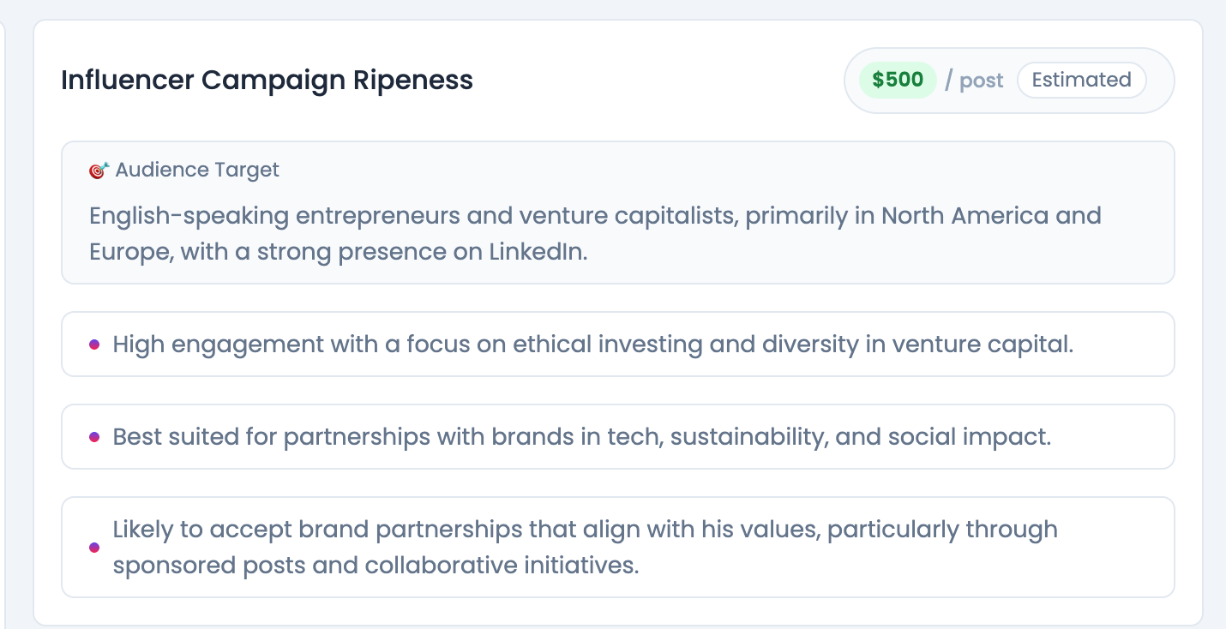1226x629 pixels.
Task: Click the bullet dot beside "Likely to accept"
Action: [94, 548]
